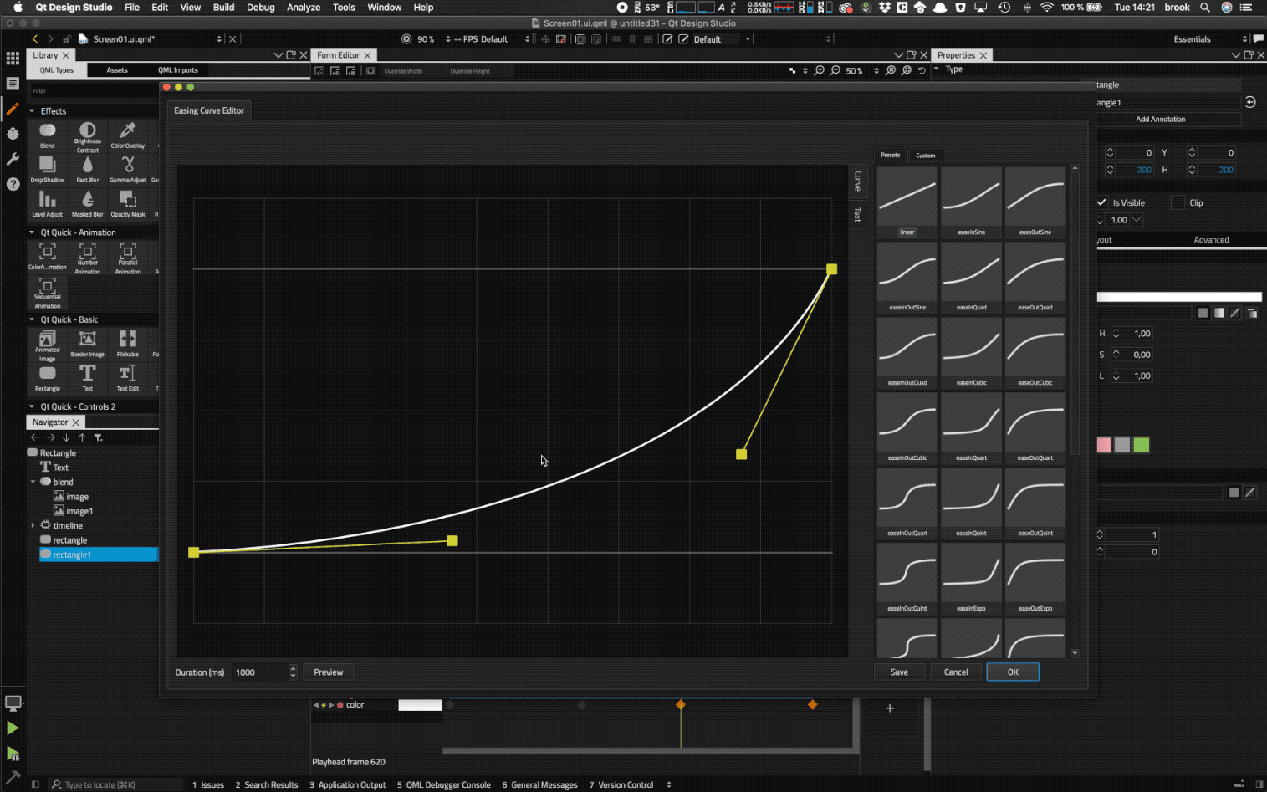
Task: Enable the Clip checkbox
Action: coord(1178,202)
